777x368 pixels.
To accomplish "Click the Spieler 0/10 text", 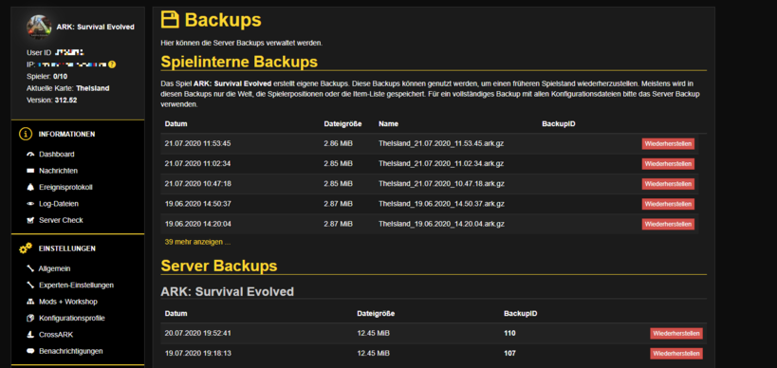I will click(x=46, y=77).
